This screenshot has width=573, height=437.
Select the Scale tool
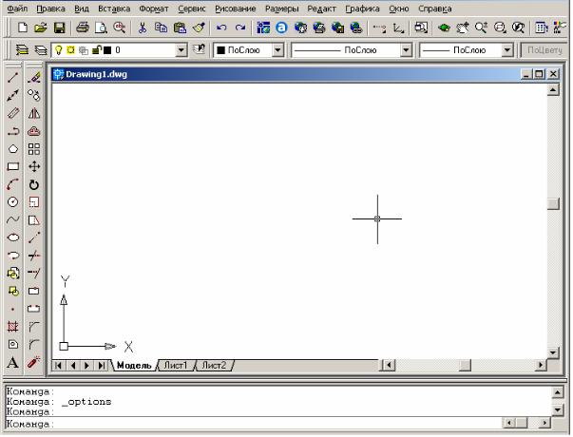34,202
